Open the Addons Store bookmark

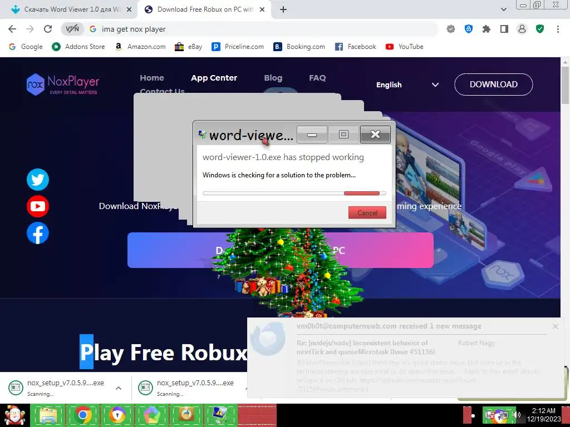78,47
